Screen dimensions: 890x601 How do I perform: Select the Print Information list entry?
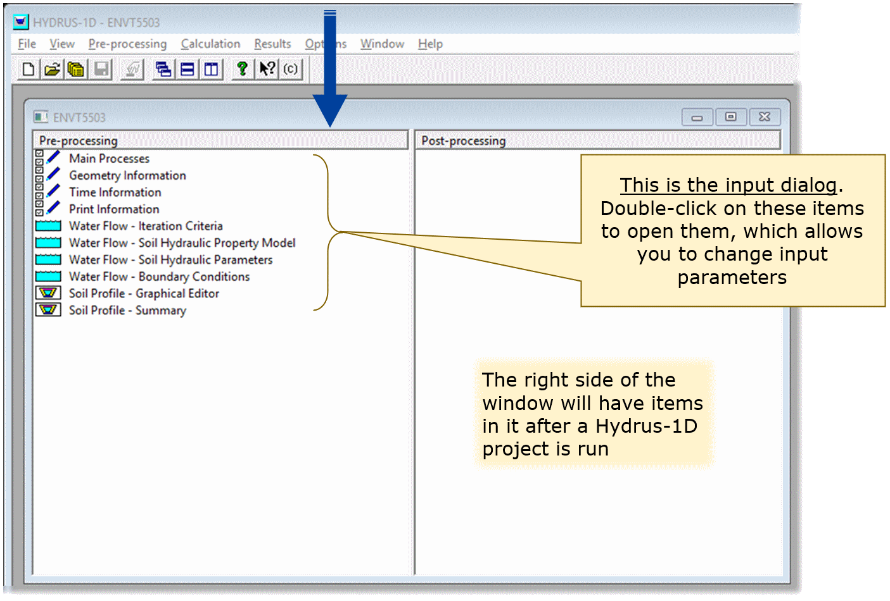point(114,209)
